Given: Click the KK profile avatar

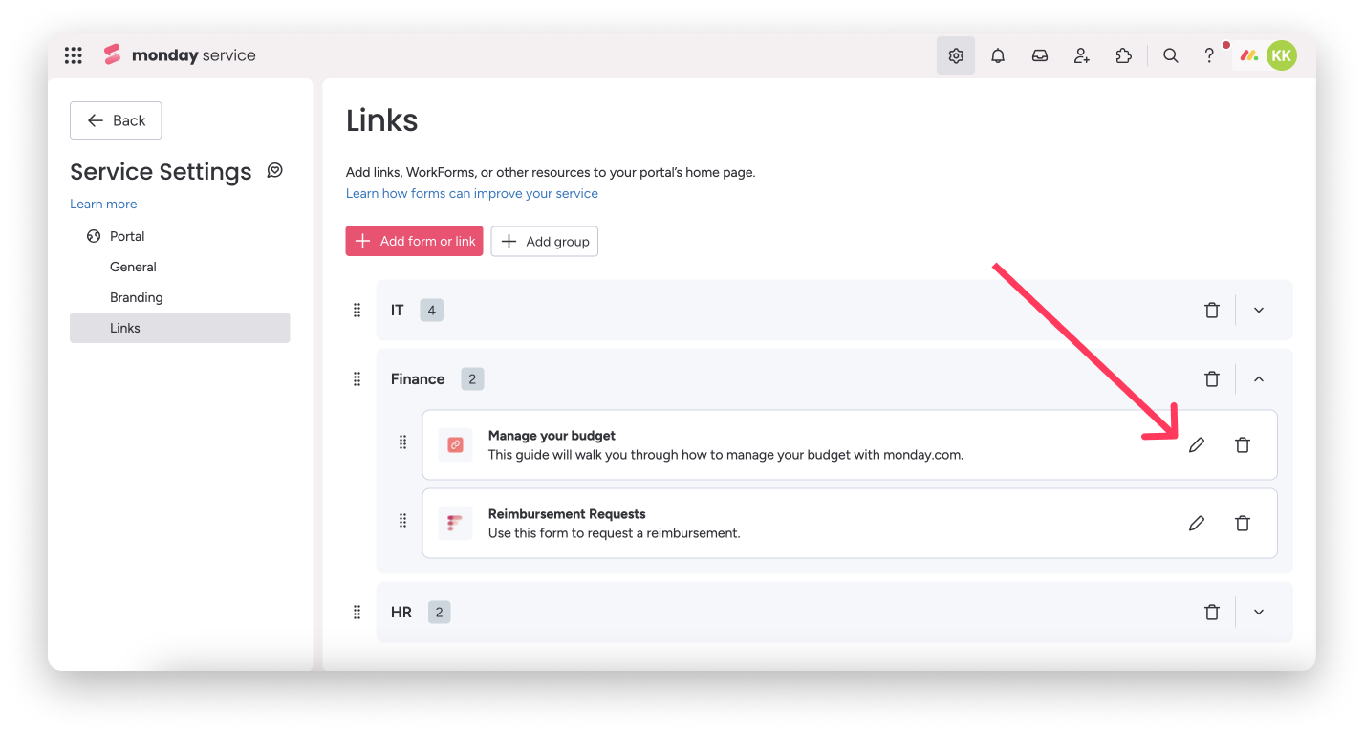Looking at the screenshot, I should tap(1281, 55).
